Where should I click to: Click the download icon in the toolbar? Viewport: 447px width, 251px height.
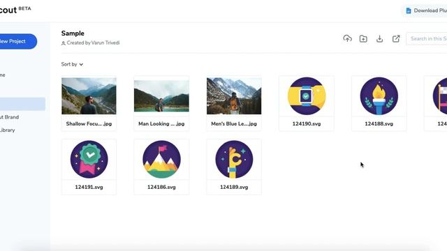point(379,39)
